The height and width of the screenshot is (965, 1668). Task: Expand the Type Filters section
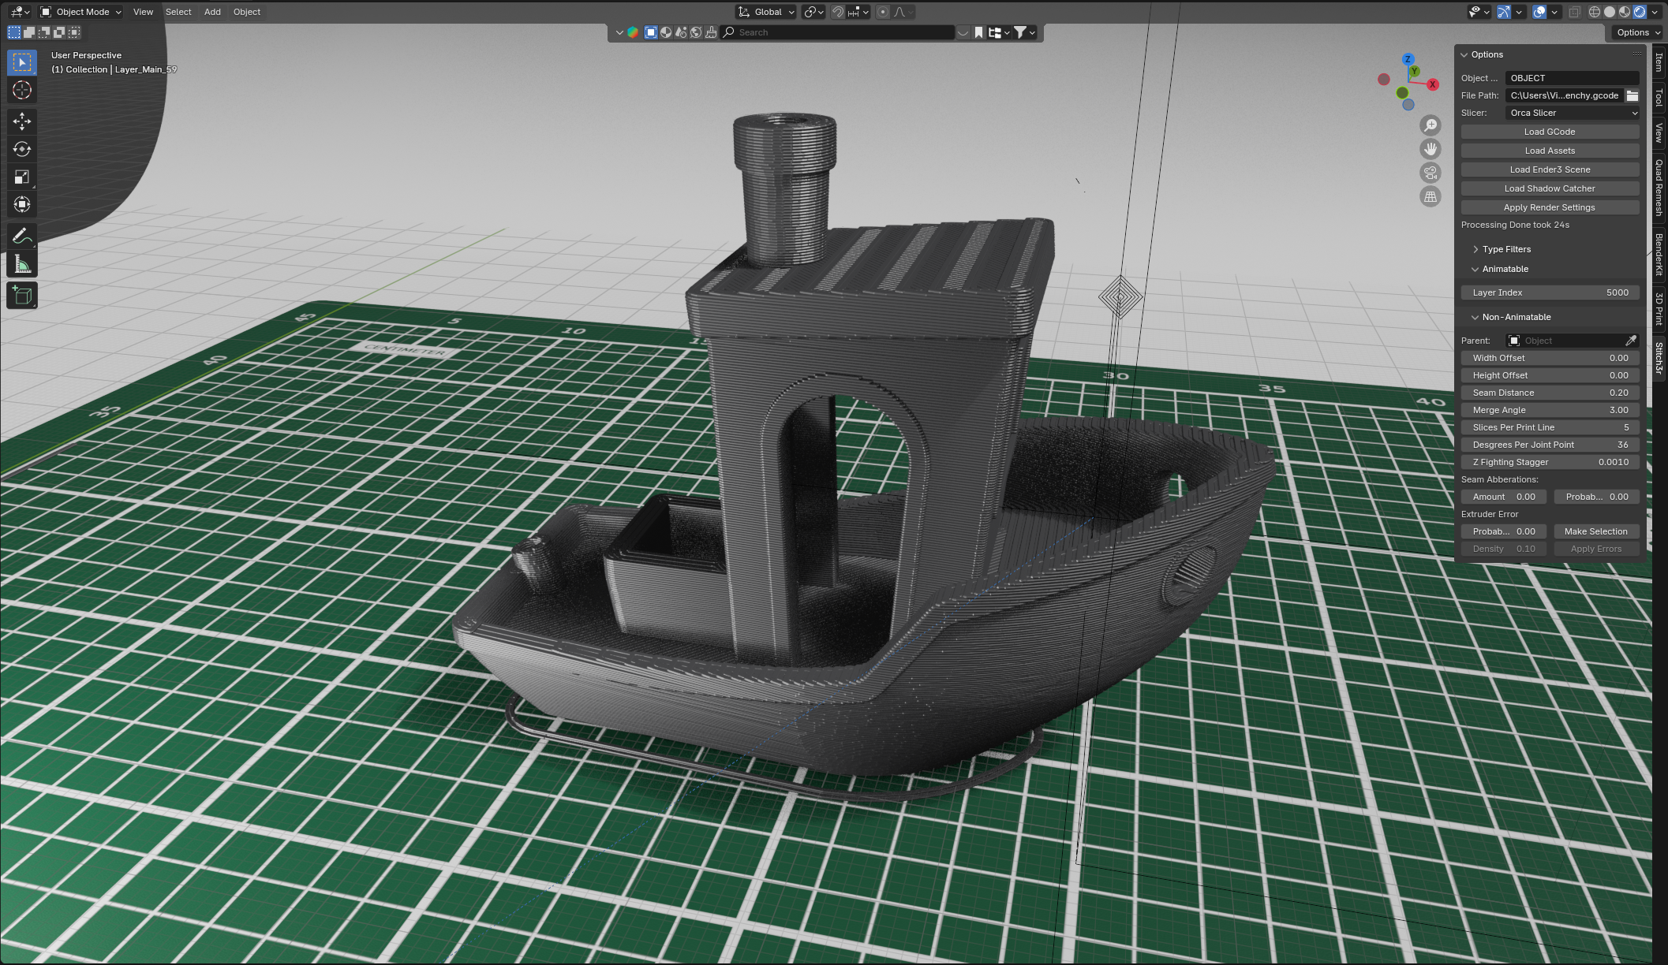pyautogui.click(x=1503, y=248)
